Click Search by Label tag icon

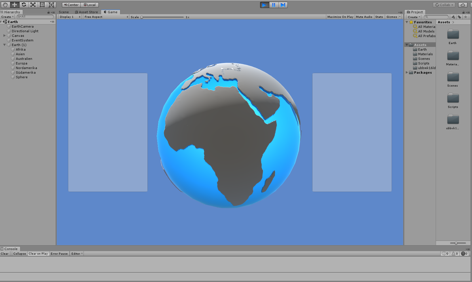[459, 17]
